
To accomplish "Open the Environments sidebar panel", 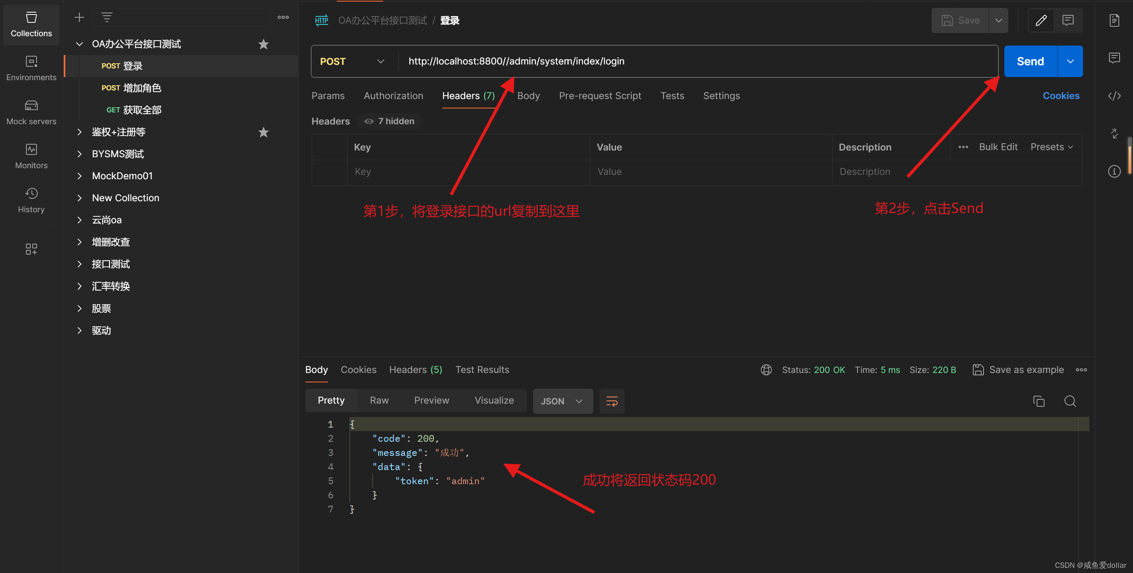I will point(31,68).
